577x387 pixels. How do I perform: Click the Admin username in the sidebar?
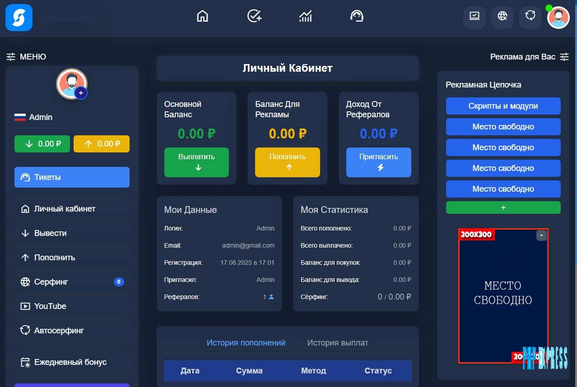(41, 117)
